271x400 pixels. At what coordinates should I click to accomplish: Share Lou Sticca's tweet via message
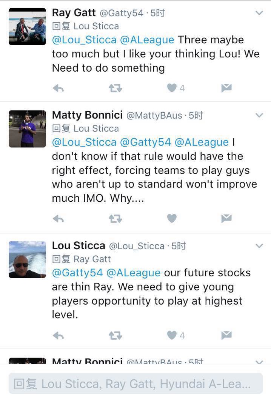226,335
